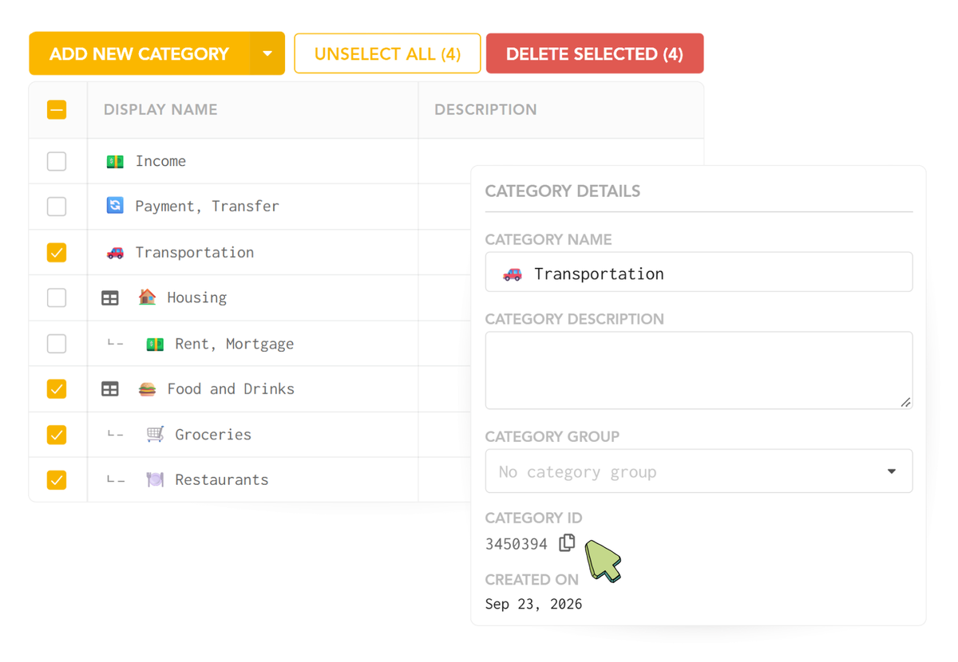Select the Food and Drinks category name
The width and height of the screenshot is (958, 662).
tap(231, 389)
